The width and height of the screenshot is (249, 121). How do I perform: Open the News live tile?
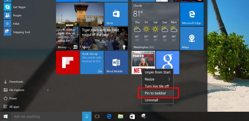click(x=80, y=14)
